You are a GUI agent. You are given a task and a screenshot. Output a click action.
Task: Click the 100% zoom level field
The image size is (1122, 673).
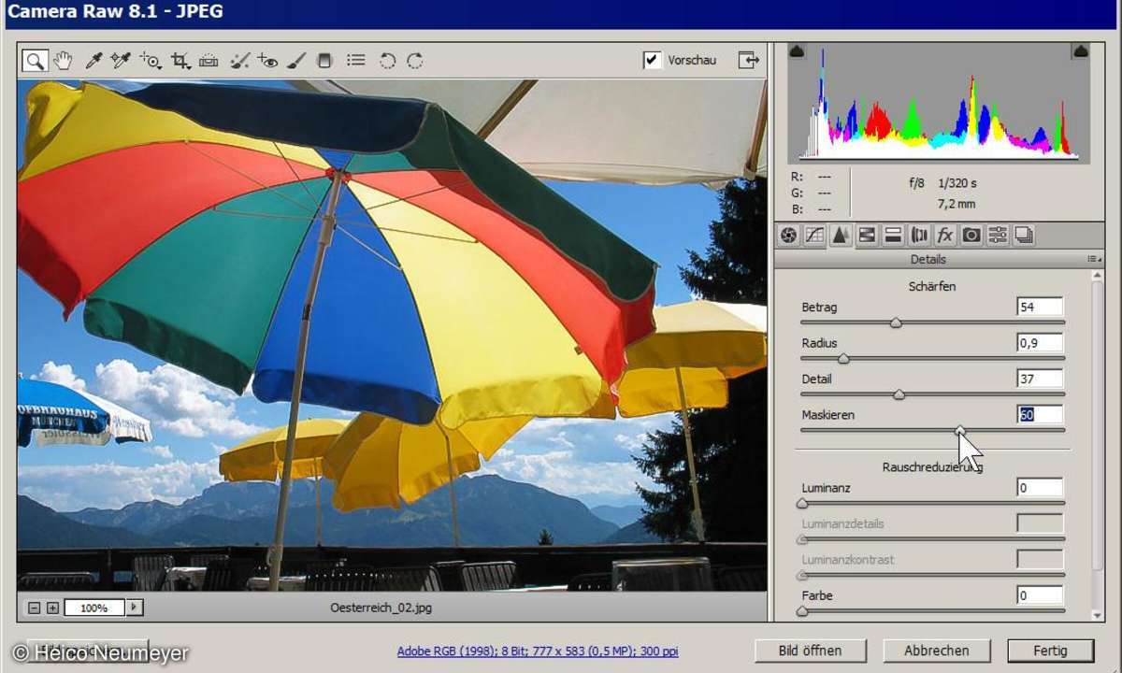click(94, 608)
